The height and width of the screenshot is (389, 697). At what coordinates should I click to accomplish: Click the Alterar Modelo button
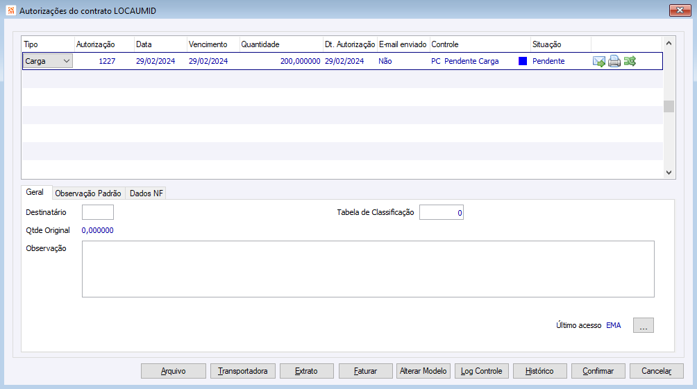(x=423, y=371)
